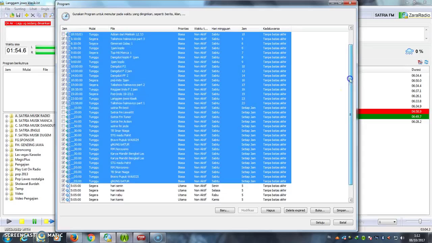Viewport: 432px width, 243px height.
Task: Open the dropdown showing value 1
Action: click(387, 222)
